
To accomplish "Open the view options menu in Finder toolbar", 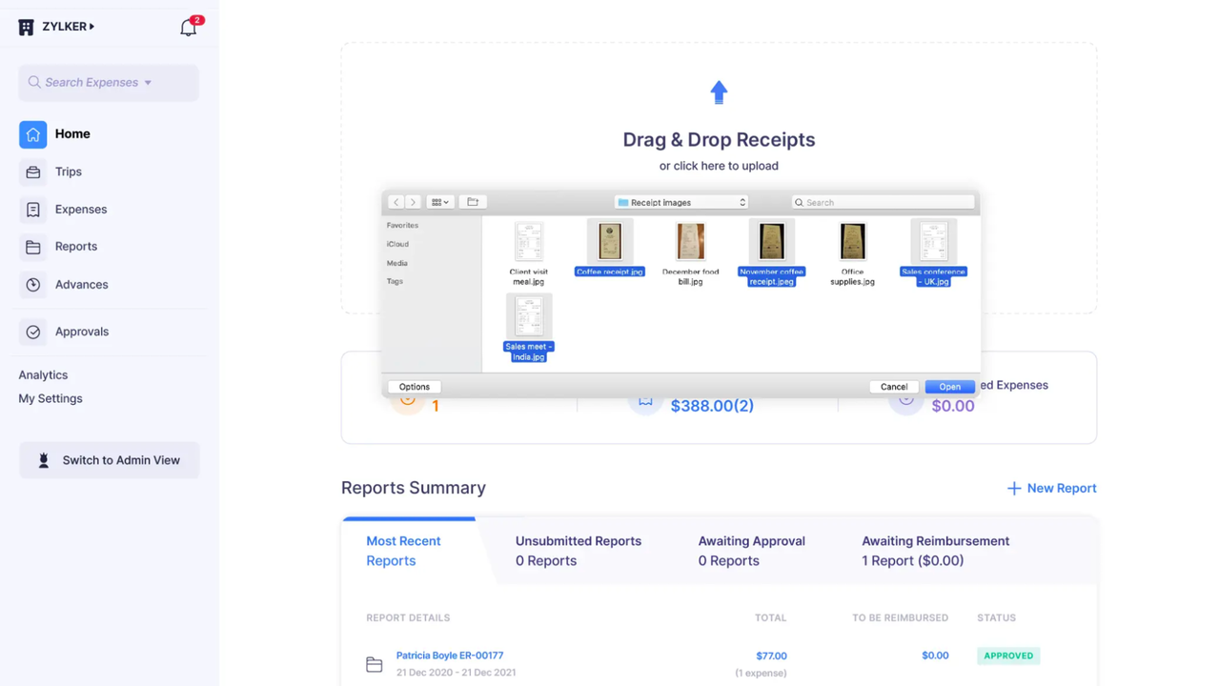I will 438,201.
